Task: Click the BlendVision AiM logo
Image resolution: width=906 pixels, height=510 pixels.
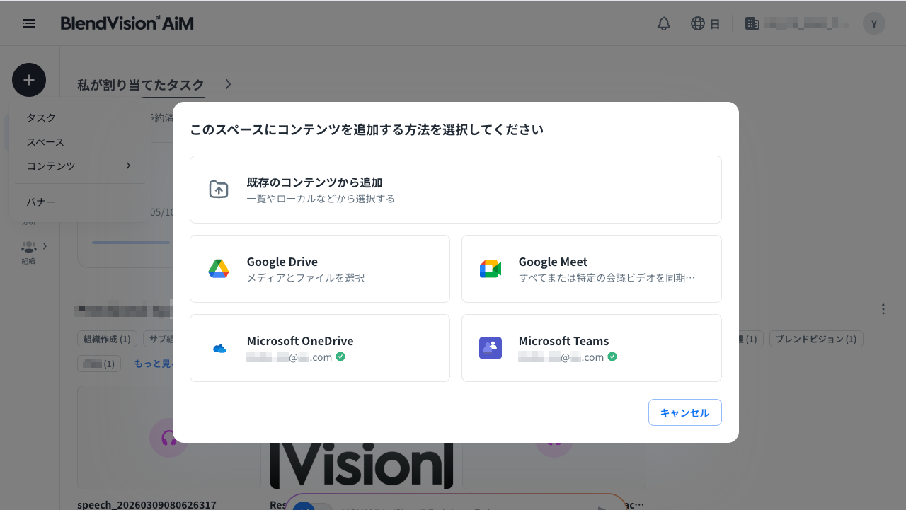Action: tap(127, 23)
